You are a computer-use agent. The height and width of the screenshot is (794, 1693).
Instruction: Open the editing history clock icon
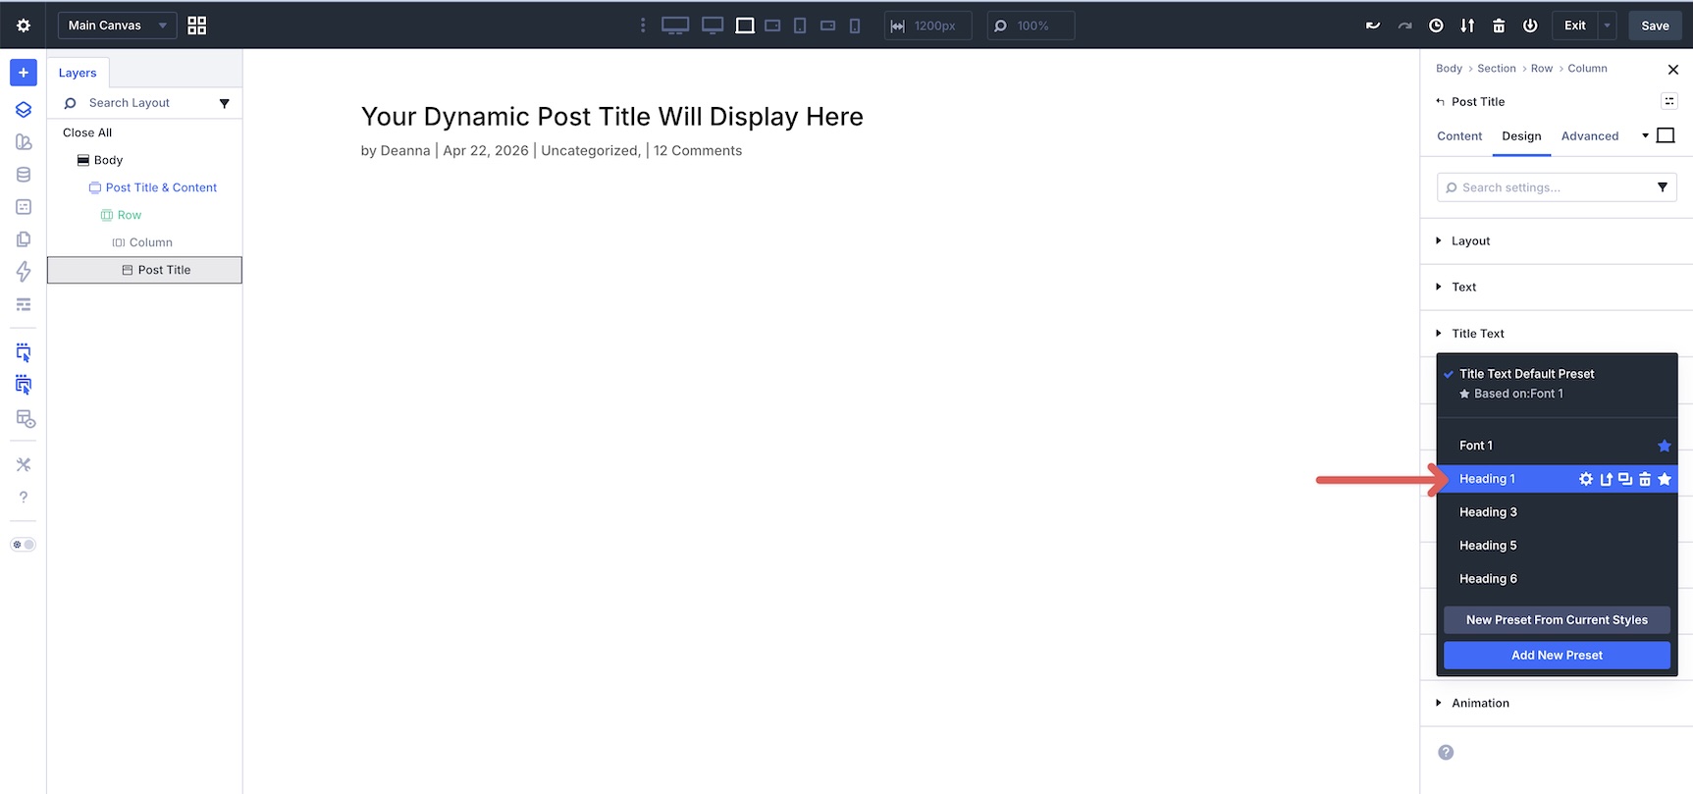[x=1436, y=26]
